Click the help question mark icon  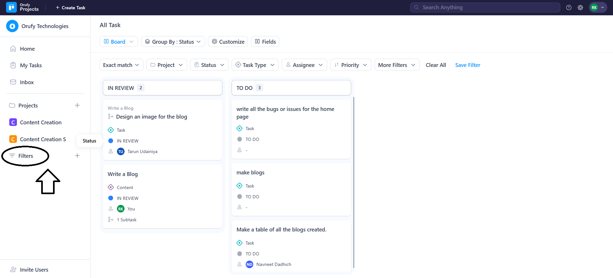click(569, 8)
